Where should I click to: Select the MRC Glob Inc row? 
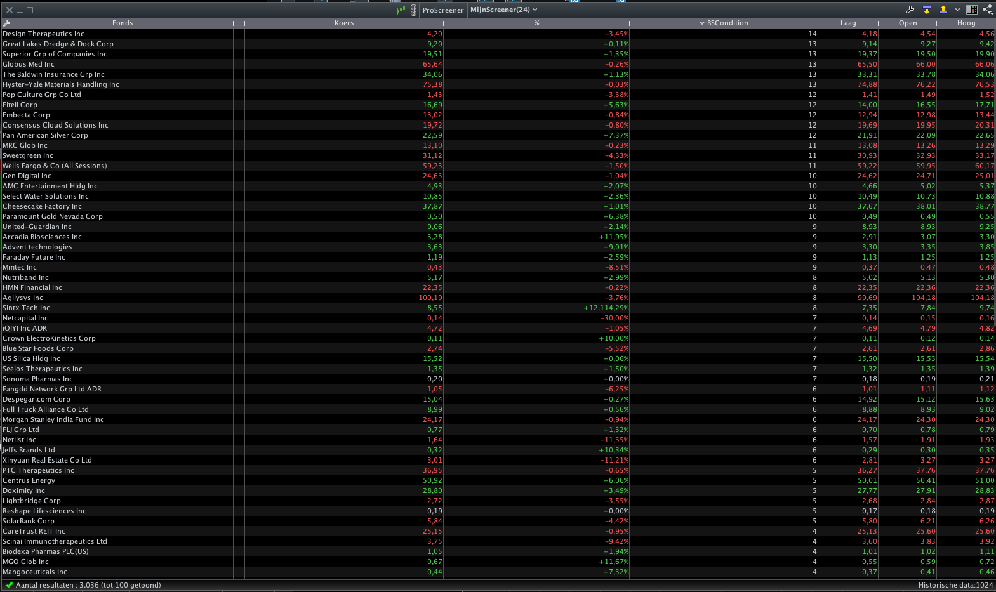pos(498,145)
